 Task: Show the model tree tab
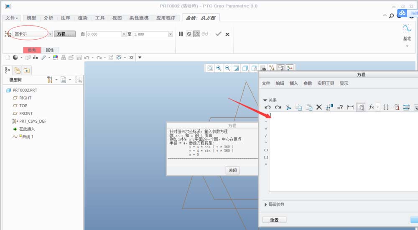click(8, 70)
